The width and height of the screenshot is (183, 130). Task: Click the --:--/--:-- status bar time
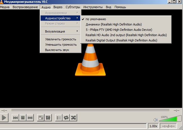point(168,126)
